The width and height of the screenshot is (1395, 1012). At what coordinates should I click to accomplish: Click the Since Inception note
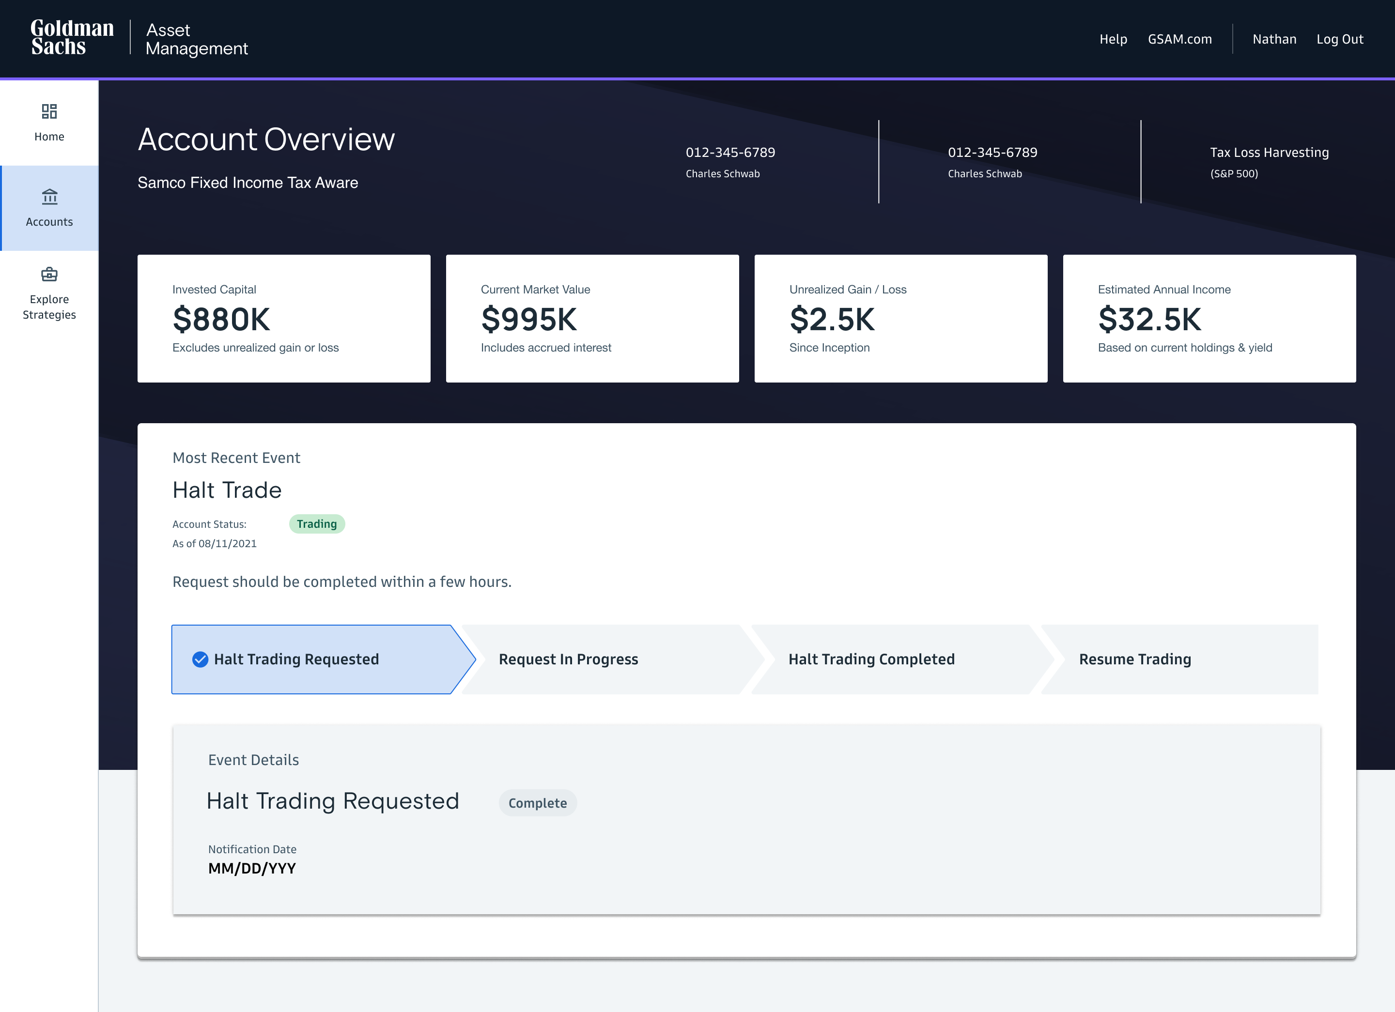(x=829, y=347)
